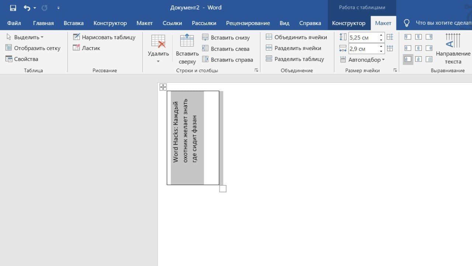Open the Размер ячейки dialog launcher
The width and height of the screenshot is (472, 266).
point(395,70)
